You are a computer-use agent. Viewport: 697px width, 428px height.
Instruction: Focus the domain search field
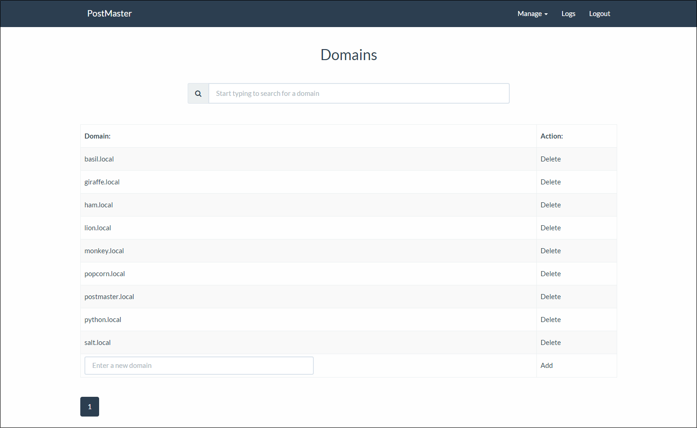(x=359, y=94)
